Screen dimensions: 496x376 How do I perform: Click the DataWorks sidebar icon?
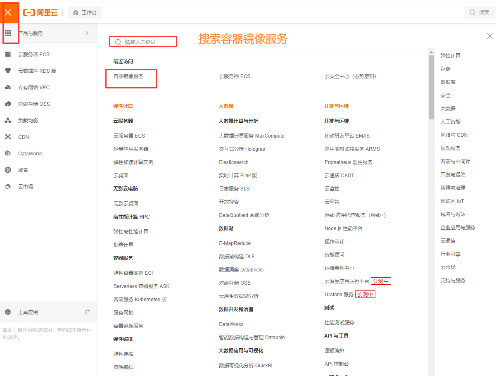click(8, 153)
